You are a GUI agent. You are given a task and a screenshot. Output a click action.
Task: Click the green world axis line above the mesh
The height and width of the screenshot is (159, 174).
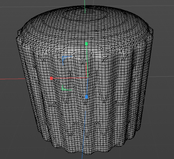85,6
